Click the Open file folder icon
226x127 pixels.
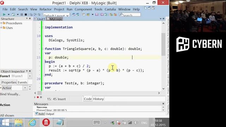(88, 14)
